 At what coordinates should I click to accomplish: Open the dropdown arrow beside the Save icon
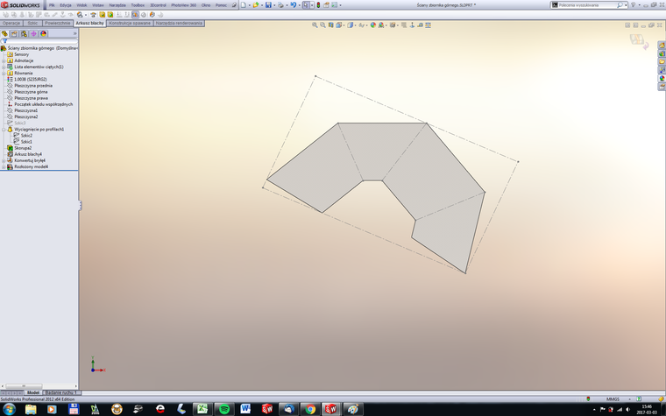(x=274, y=5)
